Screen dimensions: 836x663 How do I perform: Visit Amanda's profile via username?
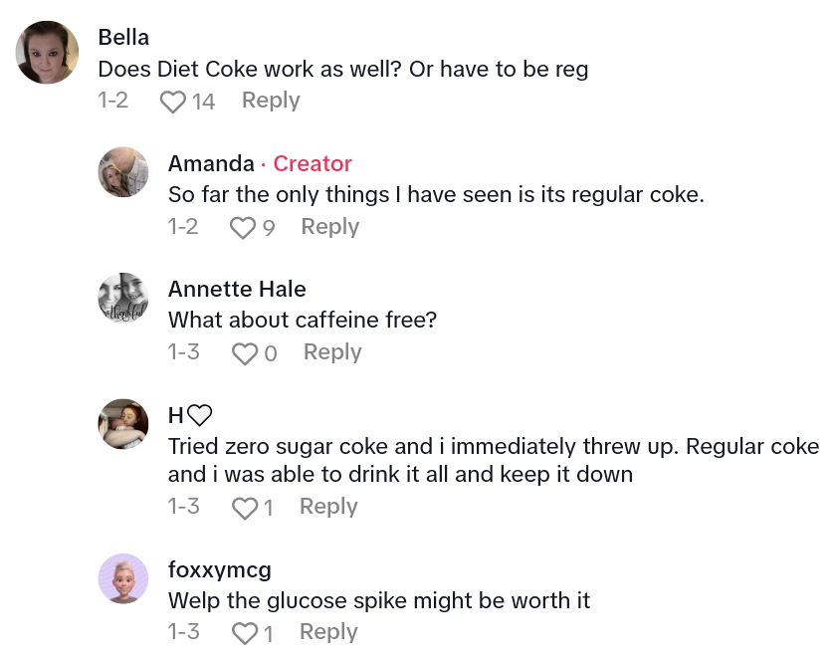click(x=210, y=164)
